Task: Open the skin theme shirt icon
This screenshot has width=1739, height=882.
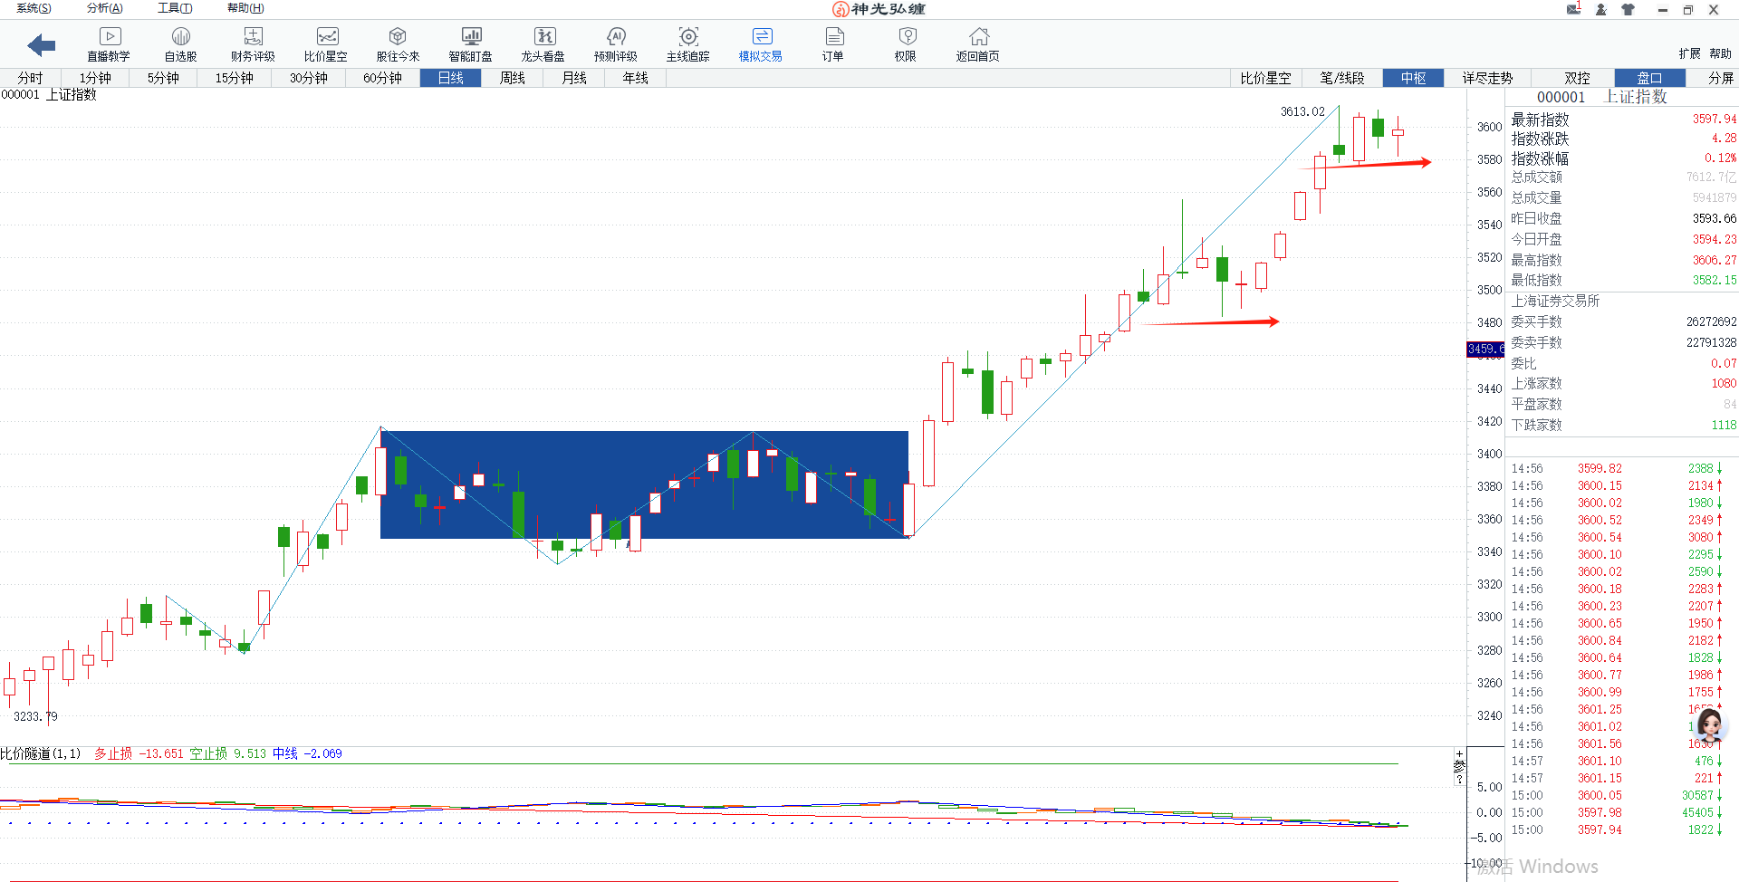Action: (1628, 9)
